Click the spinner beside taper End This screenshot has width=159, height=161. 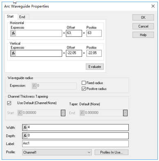point(125,113)
